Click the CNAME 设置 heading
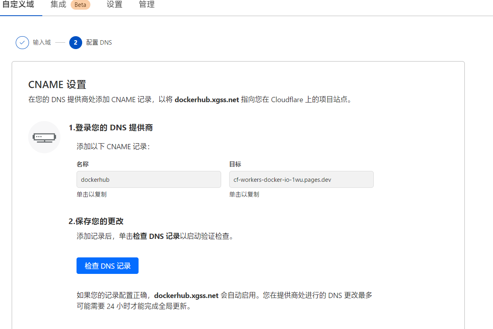 pos(57,85)
